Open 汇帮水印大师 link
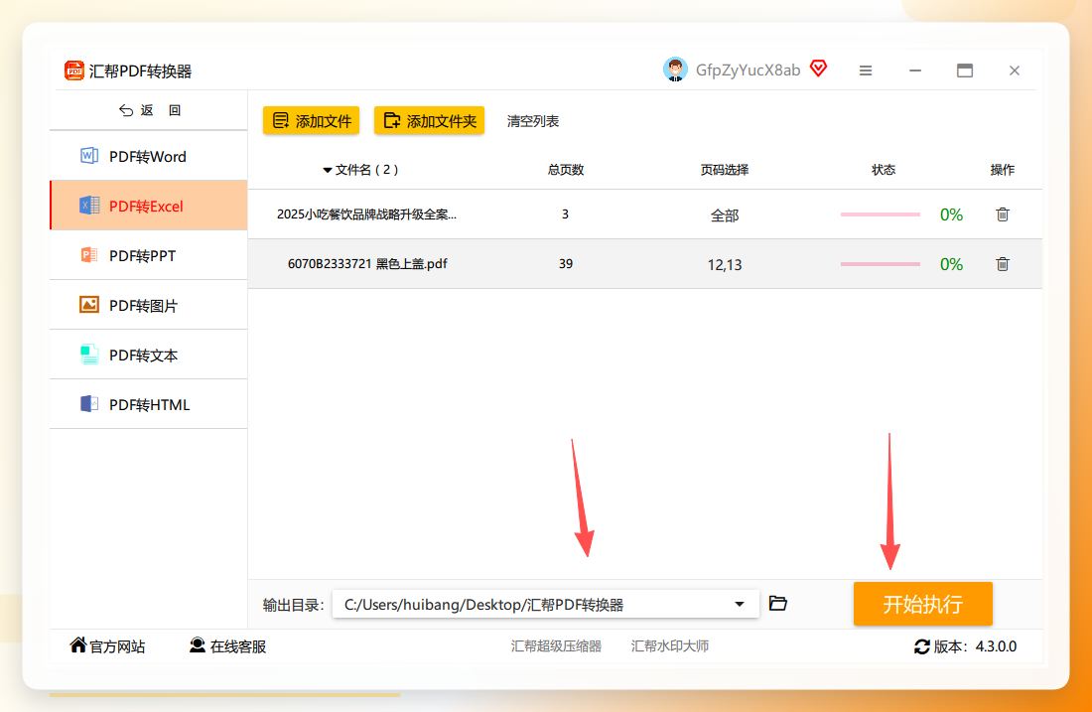The image size is (1092, 712). [670, 645]
